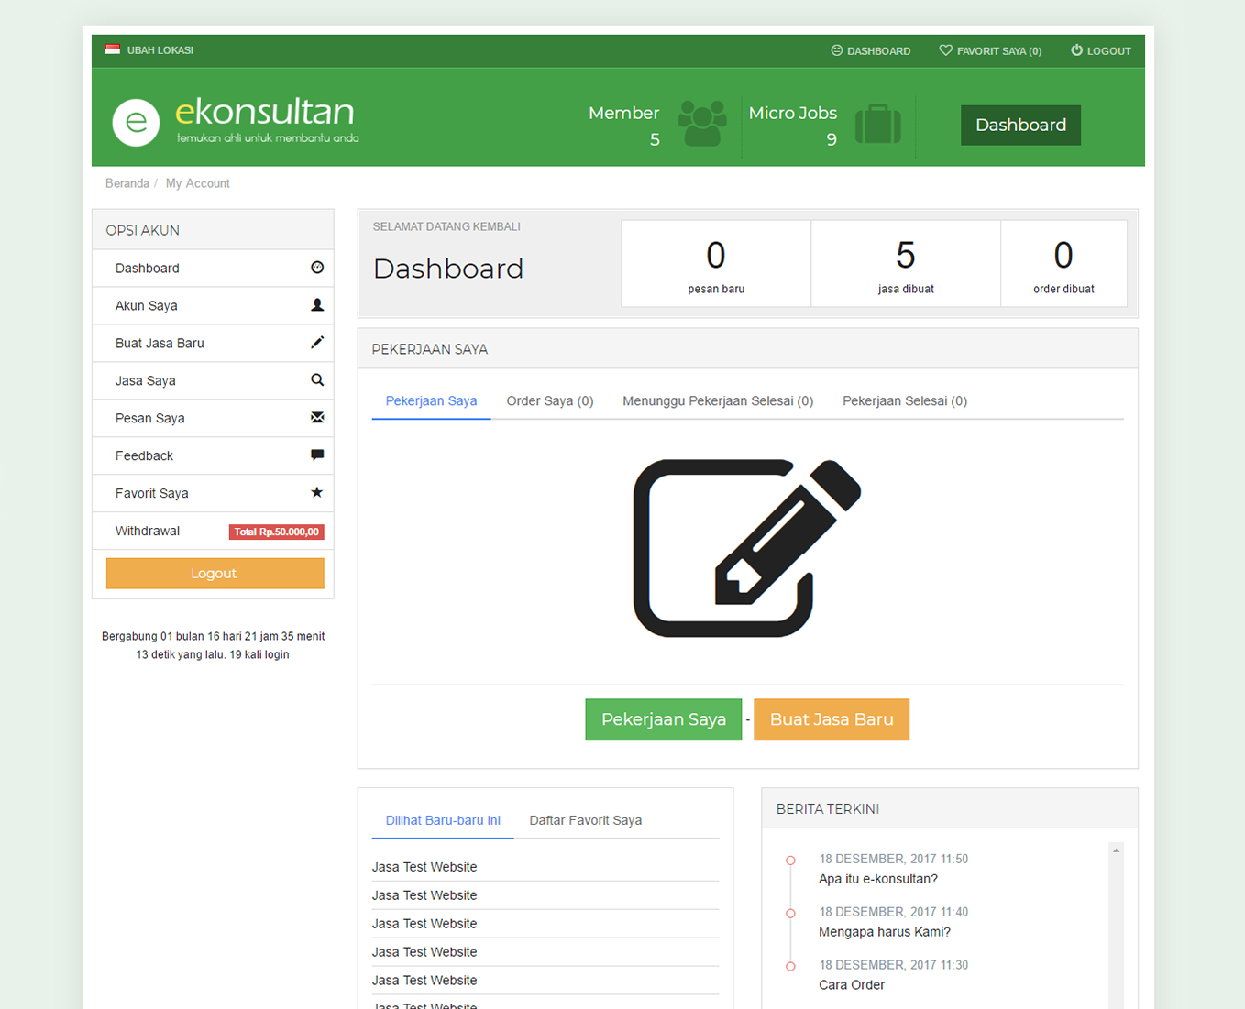Switch to Menunggu Pekerjaan Selesai tab
The width and height of the screenshot is (1245, 1009).
[x=718, y=401]
